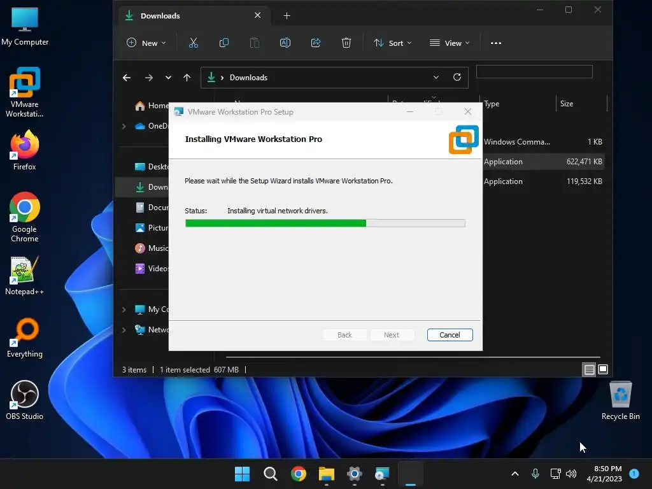Open Firefox desktop shortcut
The width and height of the screenshot is (652, 489).
pos(25,150)
